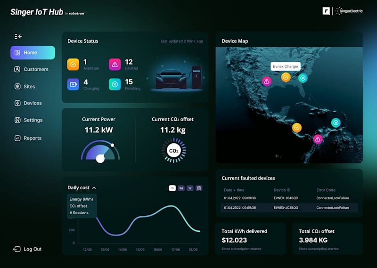Click the Customers person icon
377x268 pixels.
coord(17,69)
